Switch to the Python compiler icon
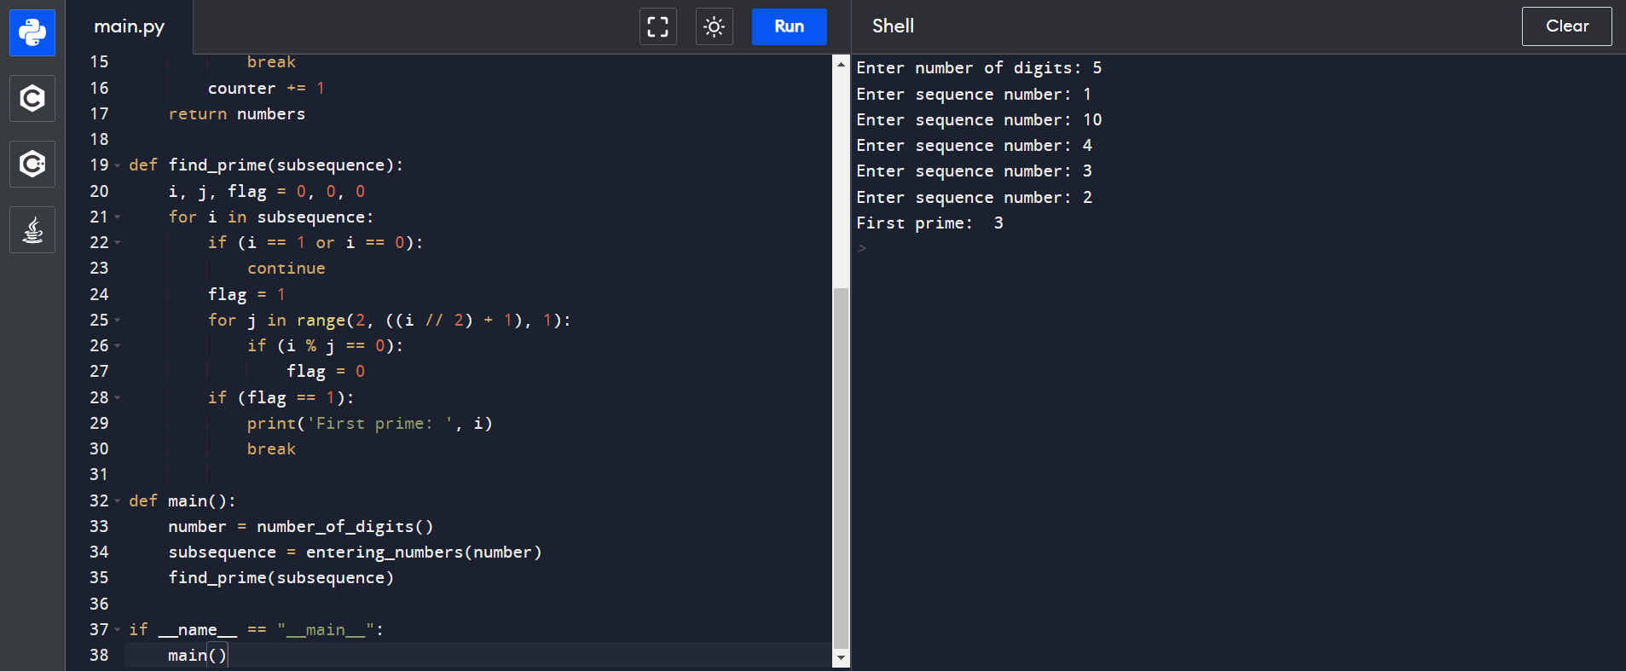This screenshot has width=1626, height=671. 32,32
